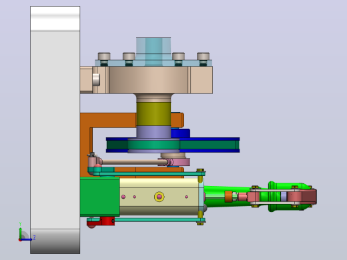Select the tan horizontal linkage rod
The width and height of the screenshot is (347, 260).
(x=135, y=162)
